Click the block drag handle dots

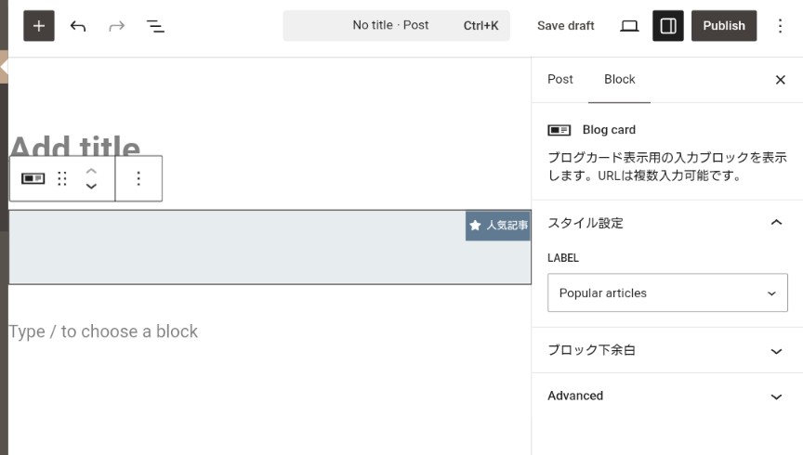[x=62, y=178]
